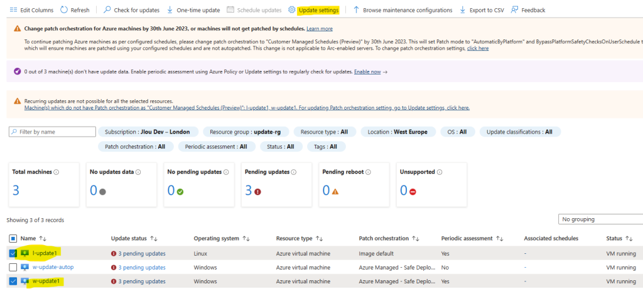Screen dimensions: 643x289
Task: Click the Browse maintenance configurations arrow icon
Action: (x=357, y=10)
